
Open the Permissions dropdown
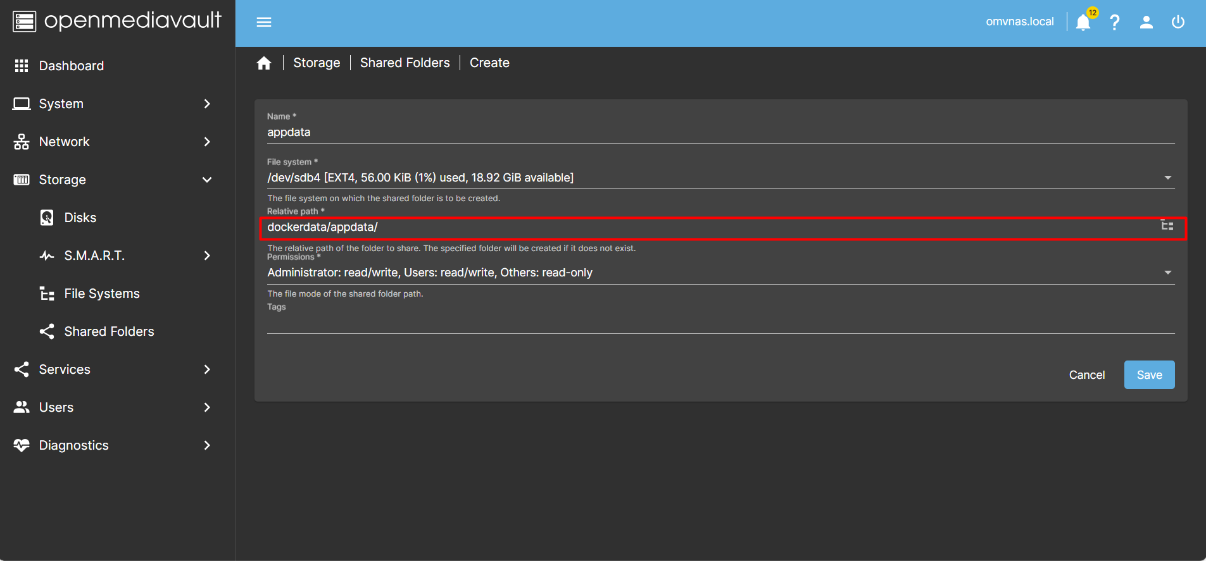coord(720,273)
